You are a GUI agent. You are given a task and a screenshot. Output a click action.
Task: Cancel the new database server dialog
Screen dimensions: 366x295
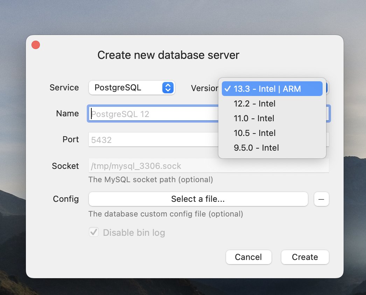coord(248,257)
